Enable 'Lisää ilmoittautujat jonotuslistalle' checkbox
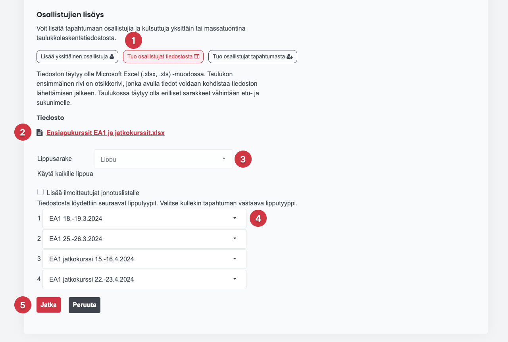 tap(40, 192)
